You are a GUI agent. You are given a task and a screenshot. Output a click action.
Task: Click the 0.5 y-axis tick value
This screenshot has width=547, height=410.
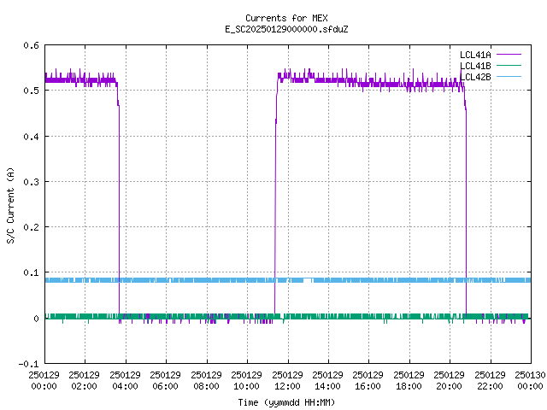click(x=31, y=91)
